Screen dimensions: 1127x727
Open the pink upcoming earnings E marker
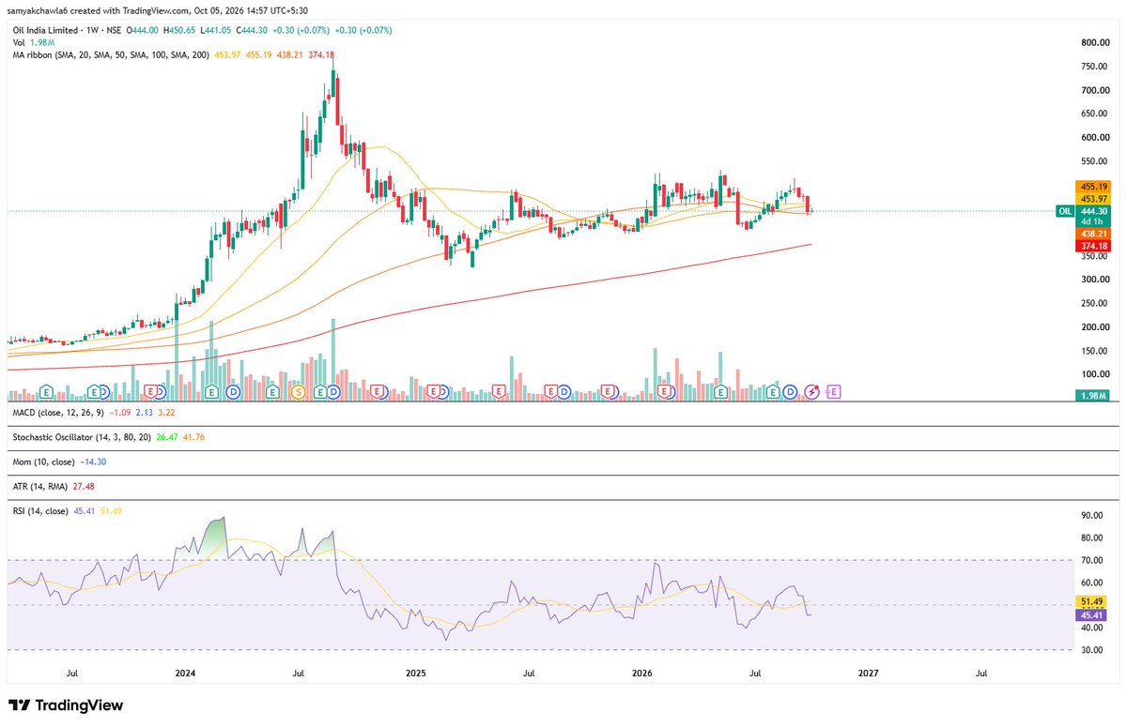tap(833, 390)
